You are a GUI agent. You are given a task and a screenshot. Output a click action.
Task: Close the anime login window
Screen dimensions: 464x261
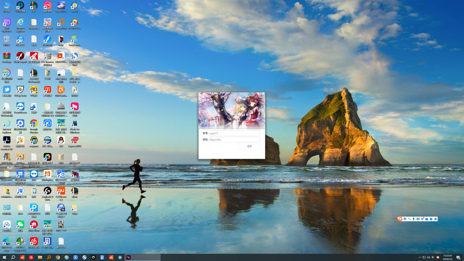coord(261,95)
